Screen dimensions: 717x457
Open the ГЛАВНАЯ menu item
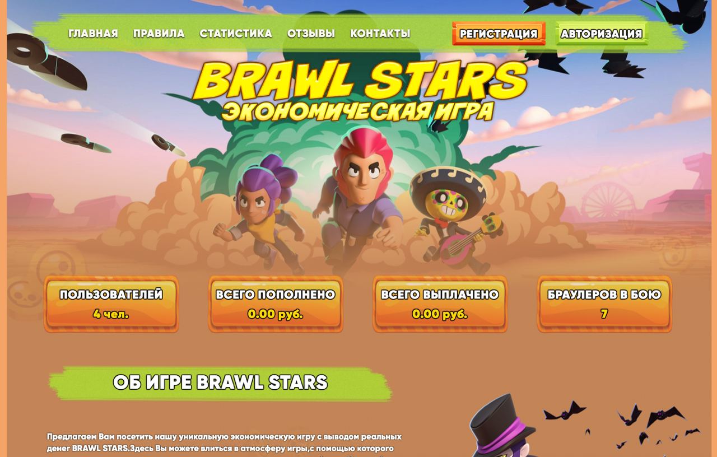[x=93, y=34]
